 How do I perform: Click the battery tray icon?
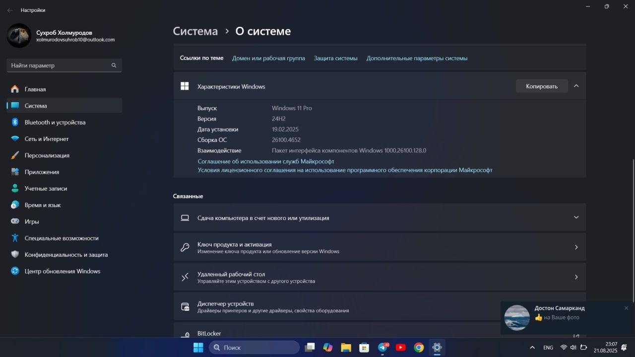[x=583, y=348]
